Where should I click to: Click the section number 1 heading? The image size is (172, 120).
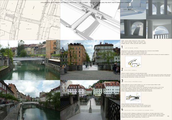(x=122, y=47)
